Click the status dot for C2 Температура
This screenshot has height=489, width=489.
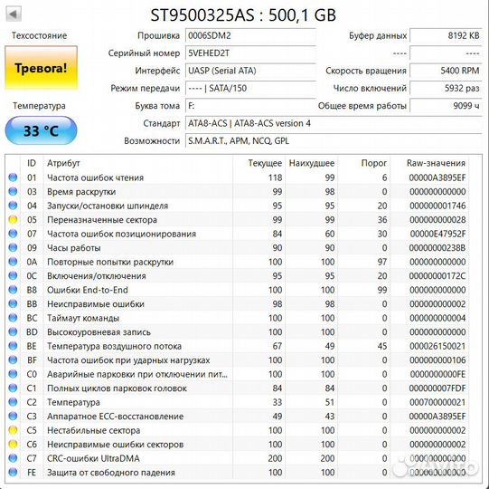(13, 402)
